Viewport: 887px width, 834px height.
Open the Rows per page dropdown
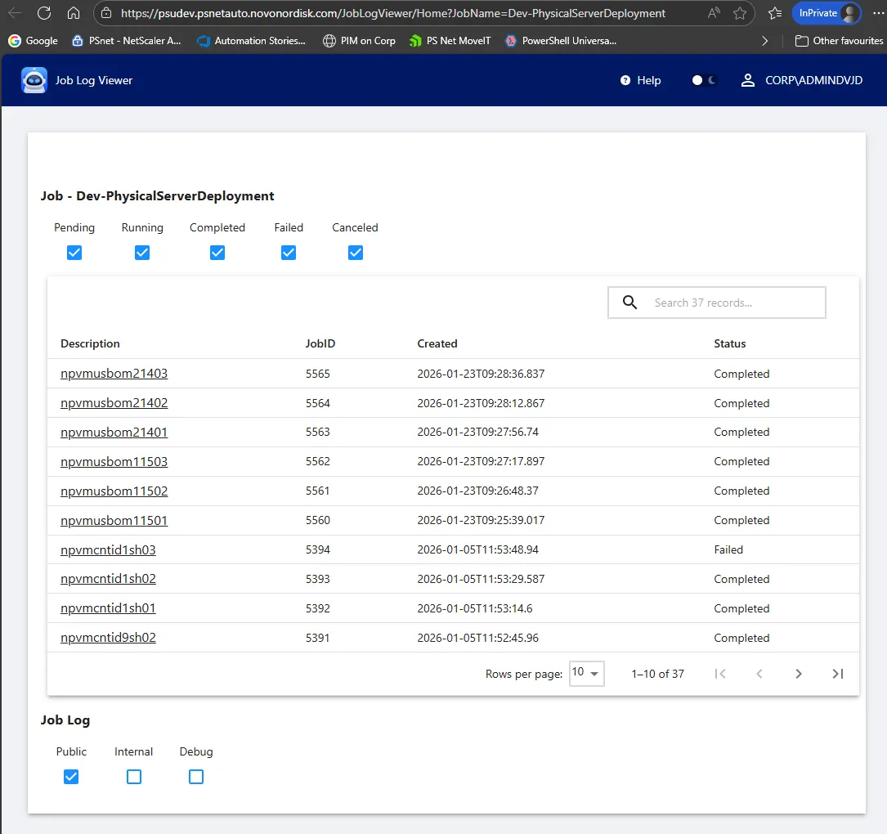(x=586, y=673)
